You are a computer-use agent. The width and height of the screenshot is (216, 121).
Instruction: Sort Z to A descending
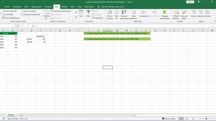76,17
